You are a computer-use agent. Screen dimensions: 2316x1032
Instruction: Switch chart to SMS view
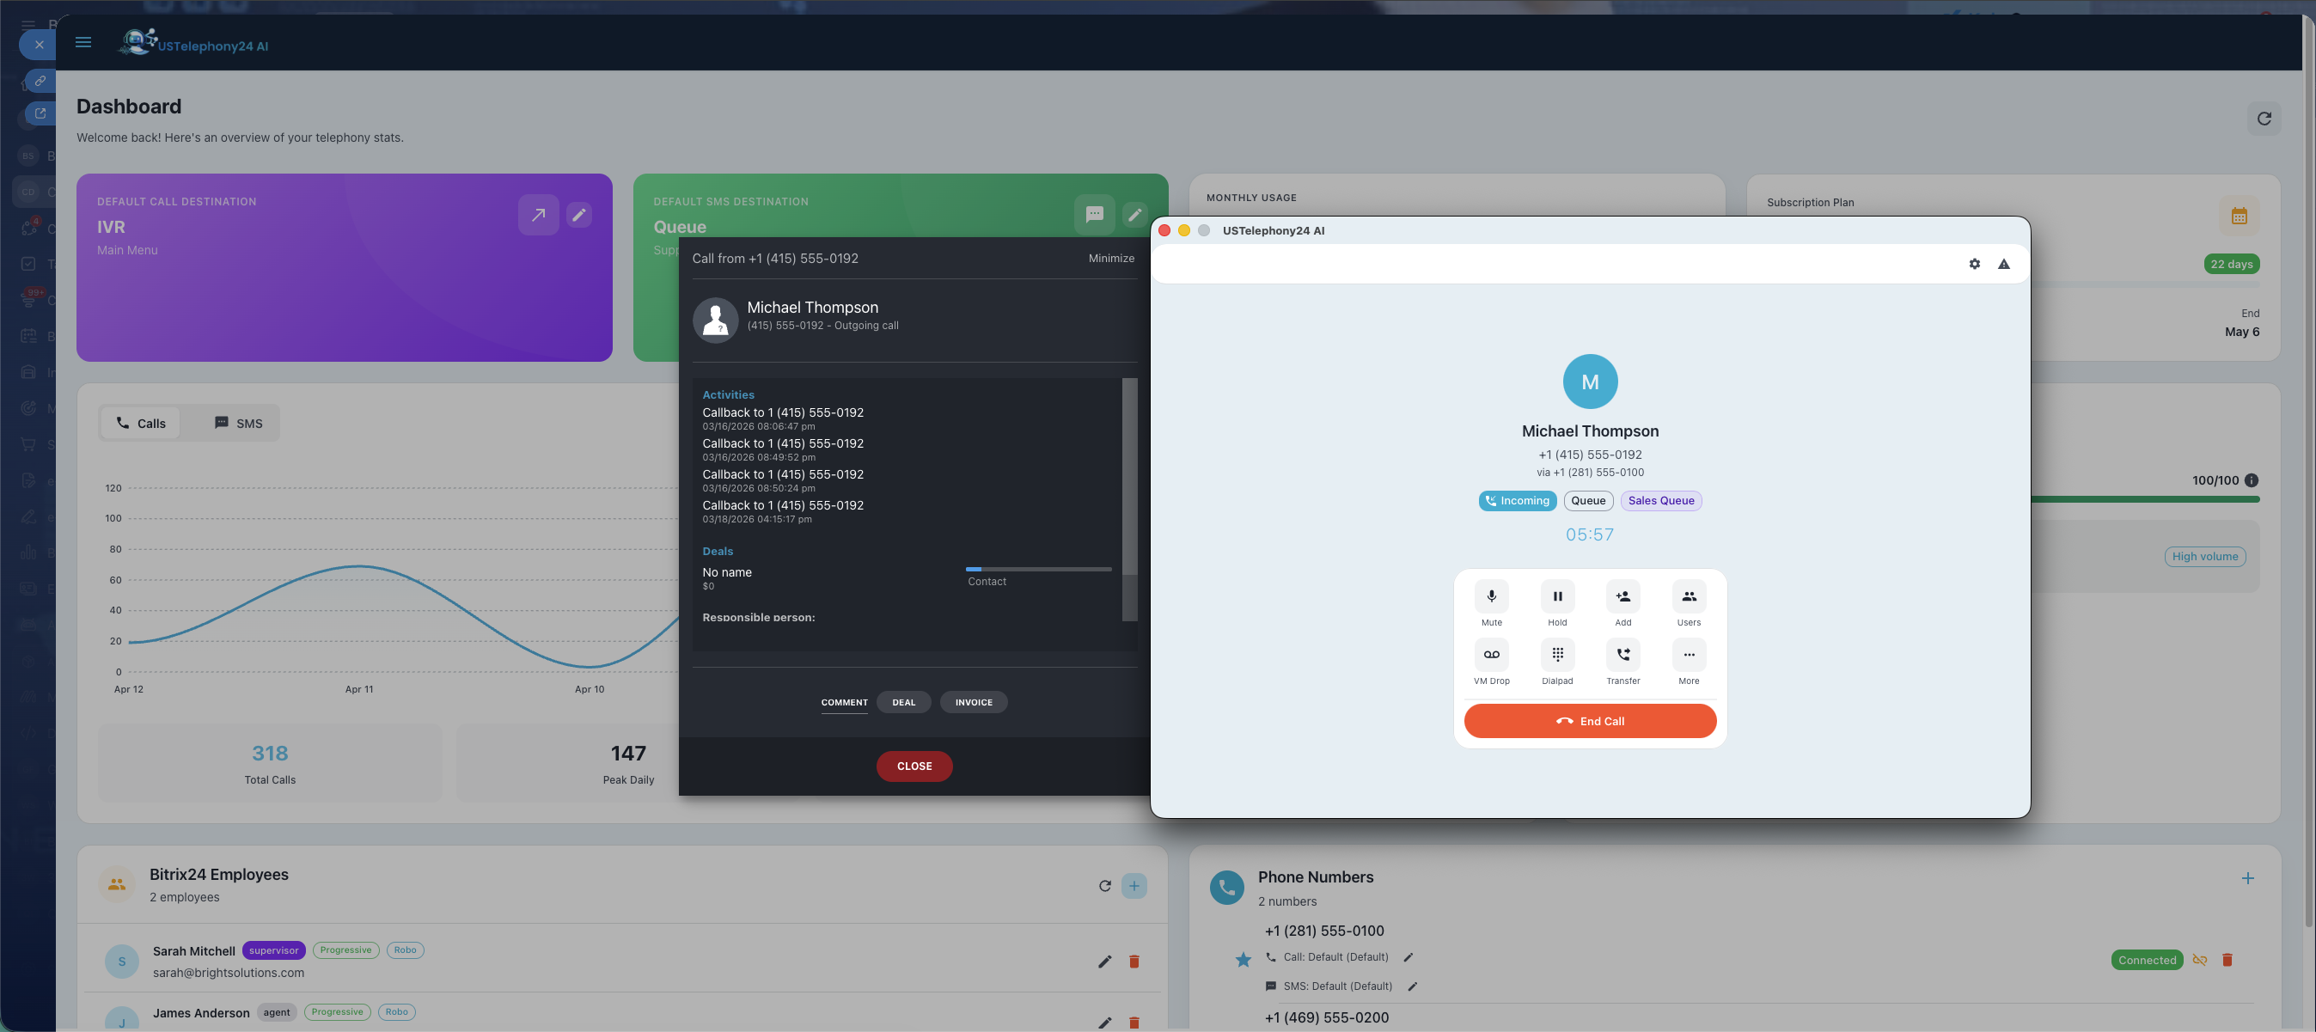[238, 424]
